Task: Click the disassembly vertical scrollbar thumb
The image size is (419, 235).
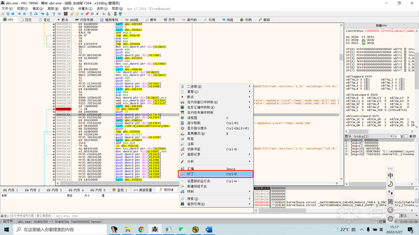Action: tap(341, 57)
